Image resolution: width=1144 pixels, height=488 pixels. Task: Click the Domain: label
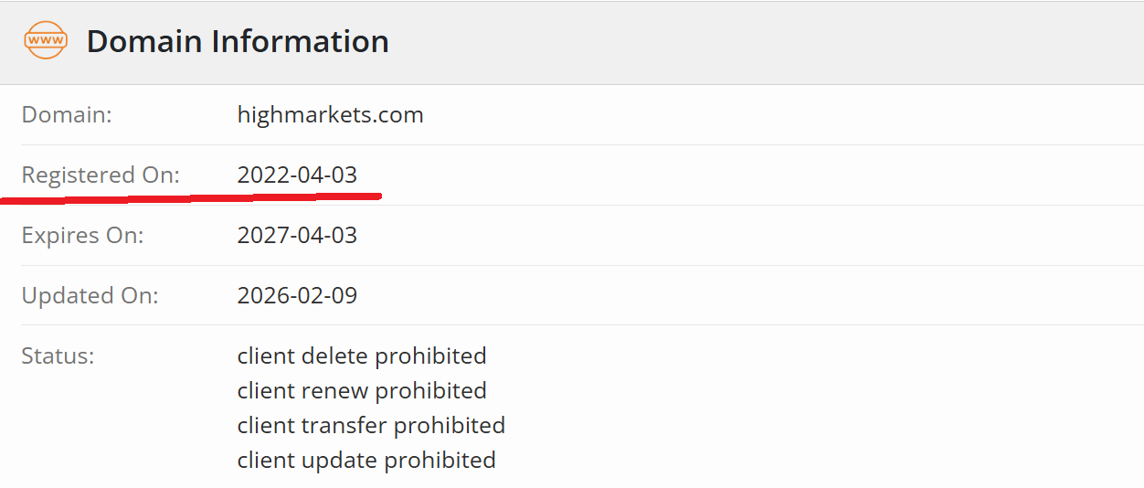pos(67,115)
